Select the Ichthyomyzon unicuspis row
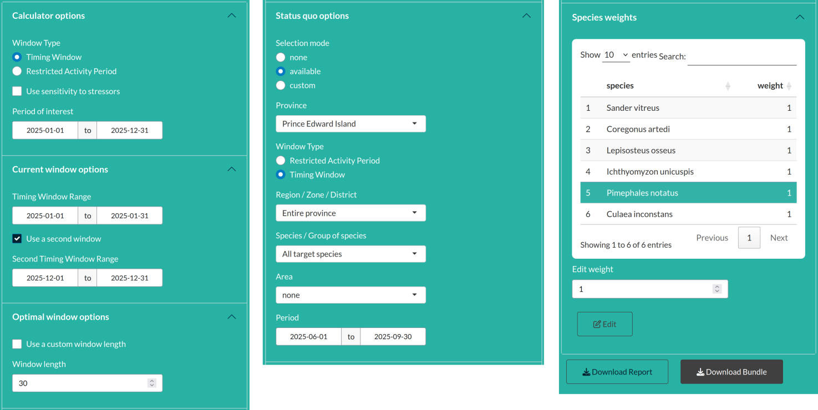The image size is (818, 410). tap(688, 171)
